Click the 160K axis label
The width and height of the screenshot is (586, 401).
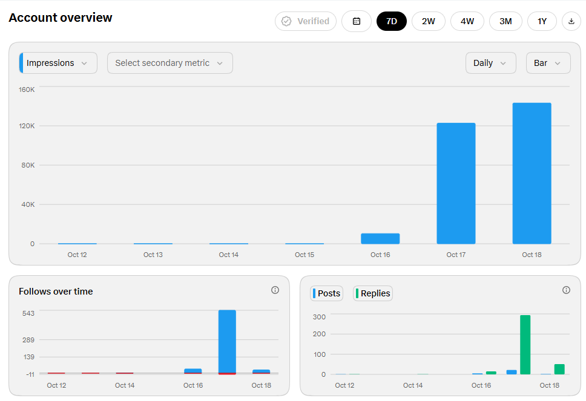point(27,90)
